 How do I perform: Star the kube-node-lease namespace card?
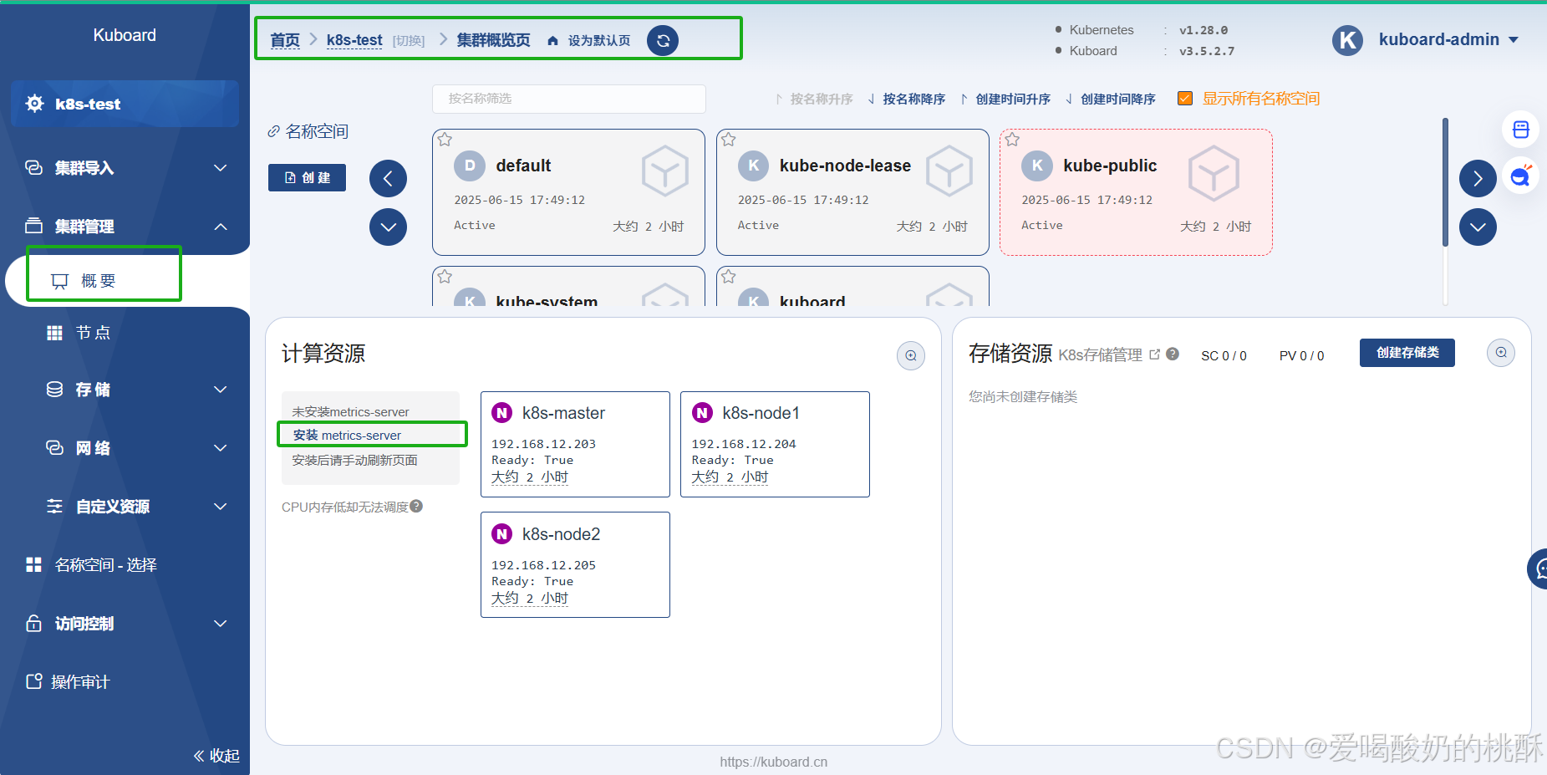coord(729,140)
